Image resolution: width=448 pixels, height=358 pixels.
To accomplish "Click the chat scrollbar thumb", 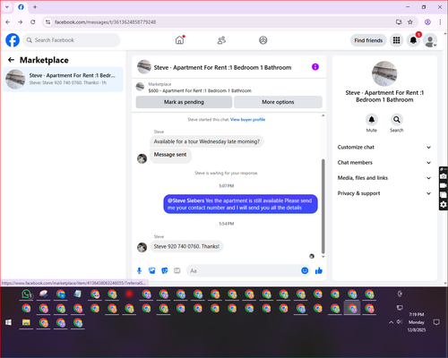I will 323,206.
